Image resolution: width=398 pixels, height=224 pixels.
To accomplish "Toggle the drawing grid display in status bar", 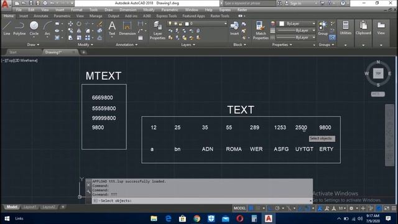I will click(x=251, y=208).
